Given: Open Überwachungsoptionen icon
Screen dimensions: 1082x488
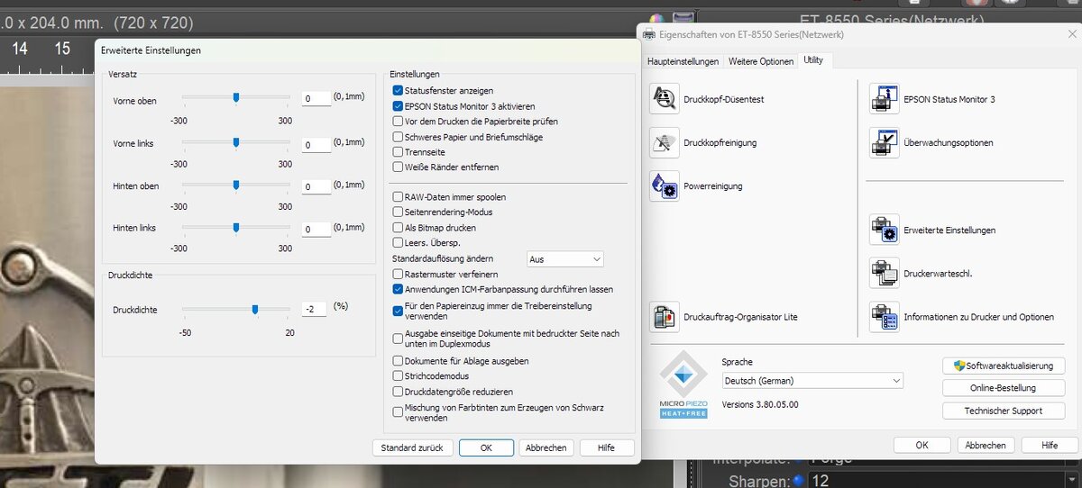Looking at the screenshot, I should point(885,142).
